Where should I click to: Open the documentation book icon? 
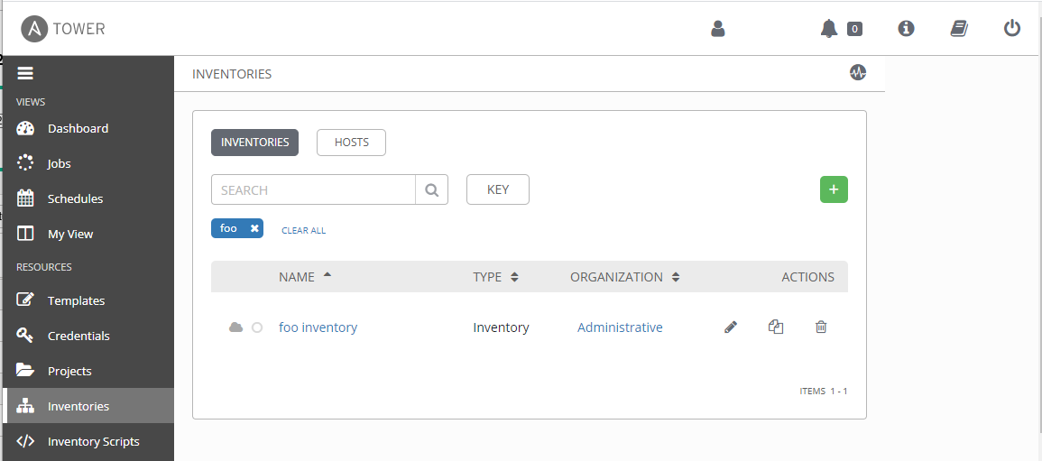tap(959, 29)
